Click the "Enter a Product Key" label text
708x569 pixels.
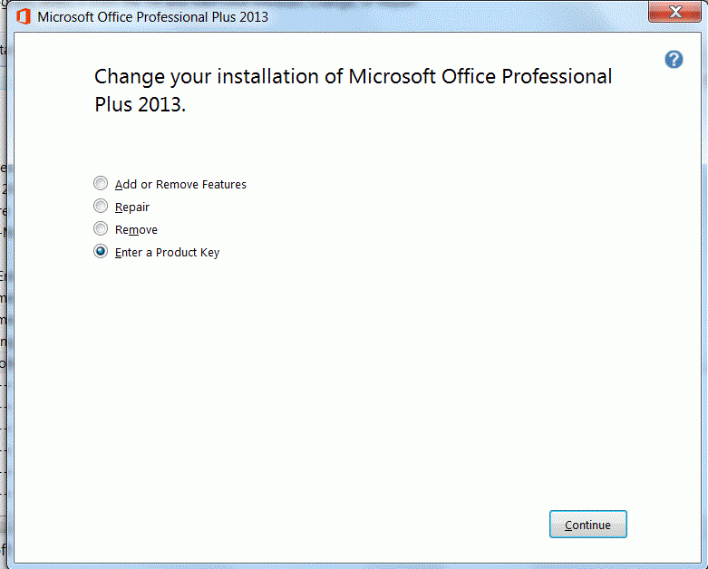coord(167,253)
